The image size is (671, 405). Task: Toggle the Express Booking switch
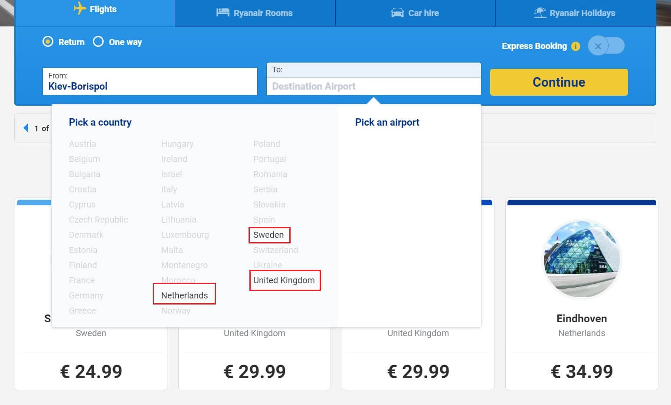pos(606,46)
